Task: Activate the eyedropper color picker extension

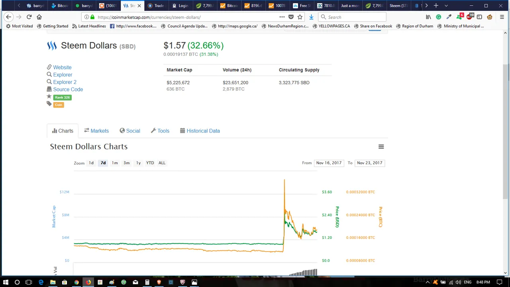Action: pyautogui.click(x=449, y=17)
